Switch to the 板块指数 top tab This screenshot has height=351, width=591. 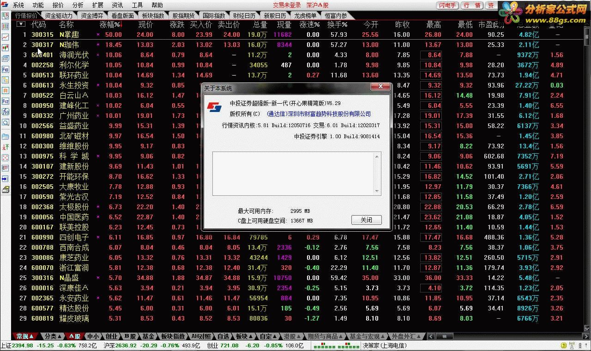tap(153, 15)
